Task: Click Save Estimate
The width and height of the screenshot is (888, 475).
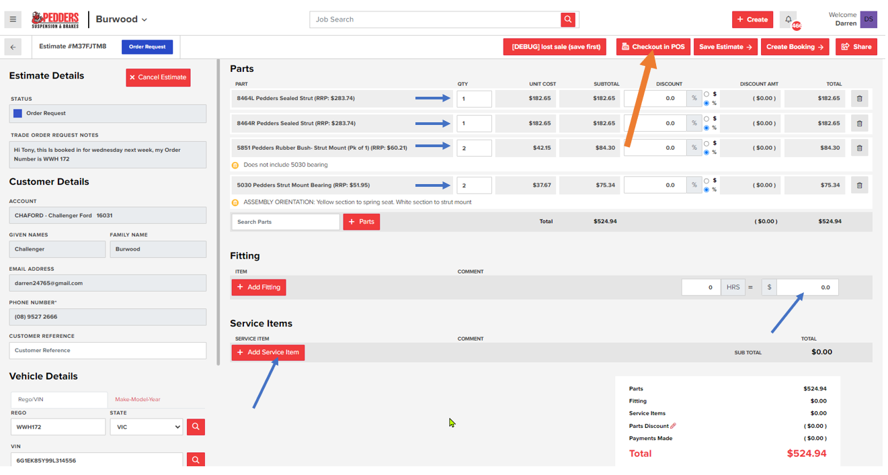Action: 725,47
